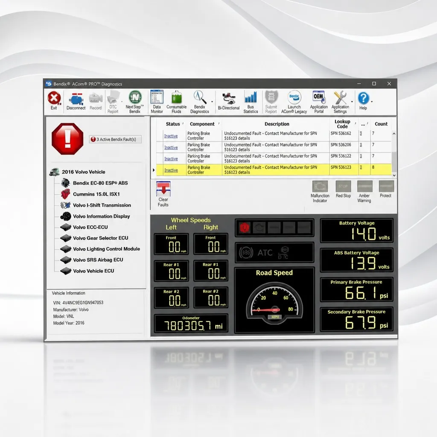Click the ATC indicator in the dashboard
This screenshot has height=437, width=437.
click(265, 253)
